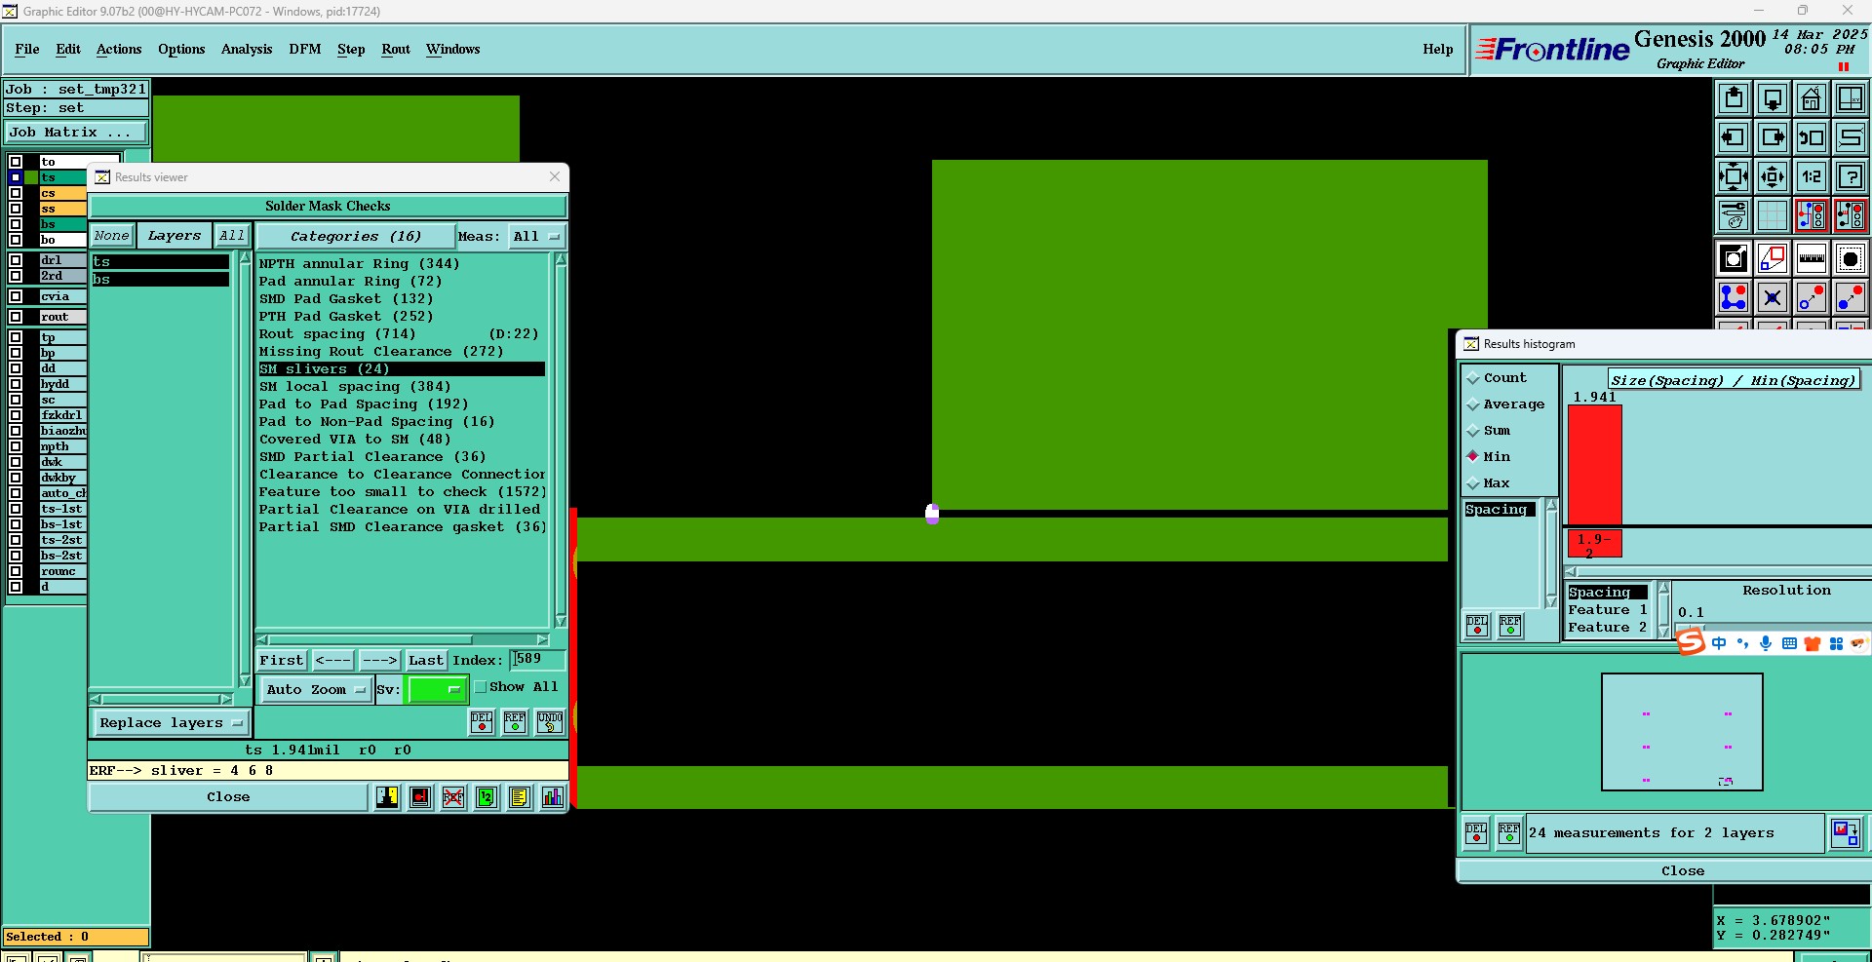Click the Help menu
The image size is (1872, 962).
(x=1437, y=49)
